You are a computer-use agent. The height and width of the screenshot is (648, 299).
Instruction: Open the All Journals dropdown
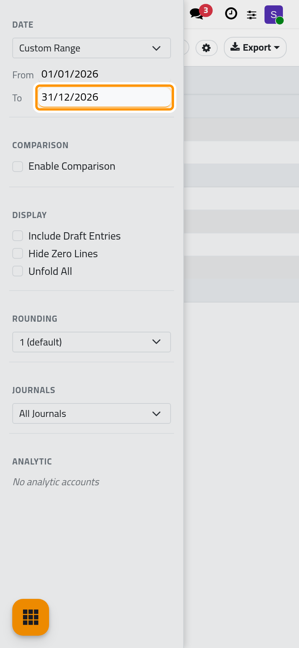click(92, 413)
